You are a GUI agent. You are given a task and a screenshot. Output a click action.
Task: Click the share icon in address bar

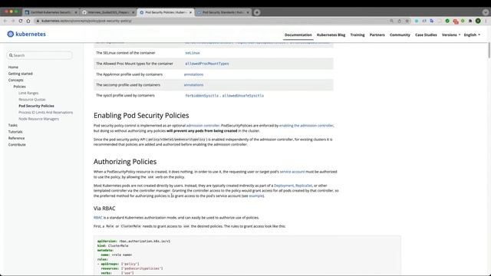click(x=399, y=21)
